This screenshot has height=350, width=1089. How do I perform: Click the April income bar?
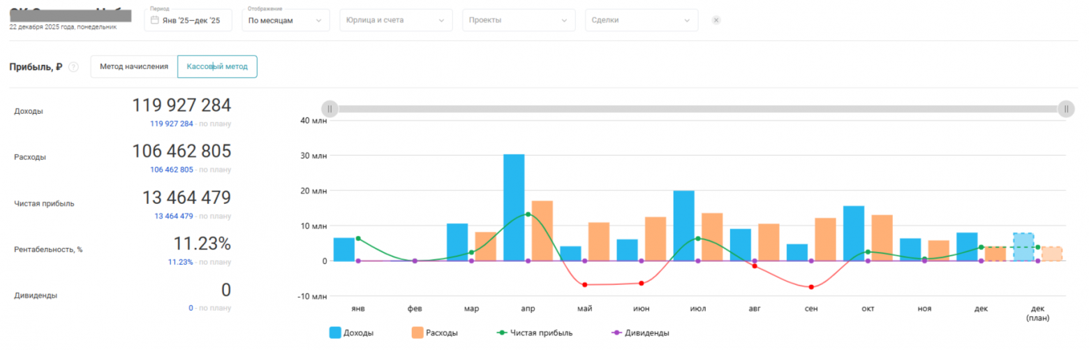pos(514,207)
